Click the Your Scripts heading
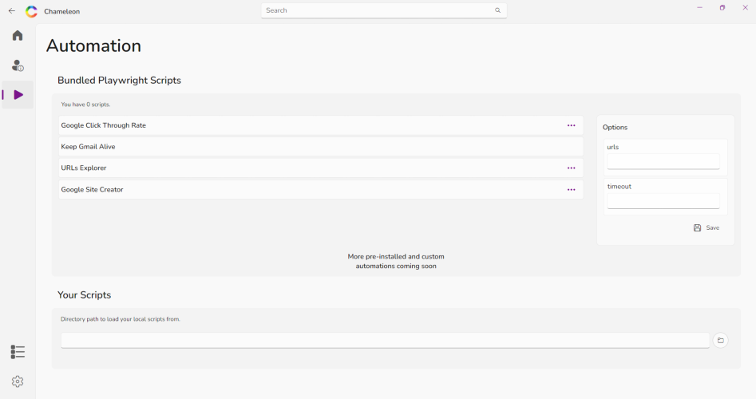 [85, 295]
